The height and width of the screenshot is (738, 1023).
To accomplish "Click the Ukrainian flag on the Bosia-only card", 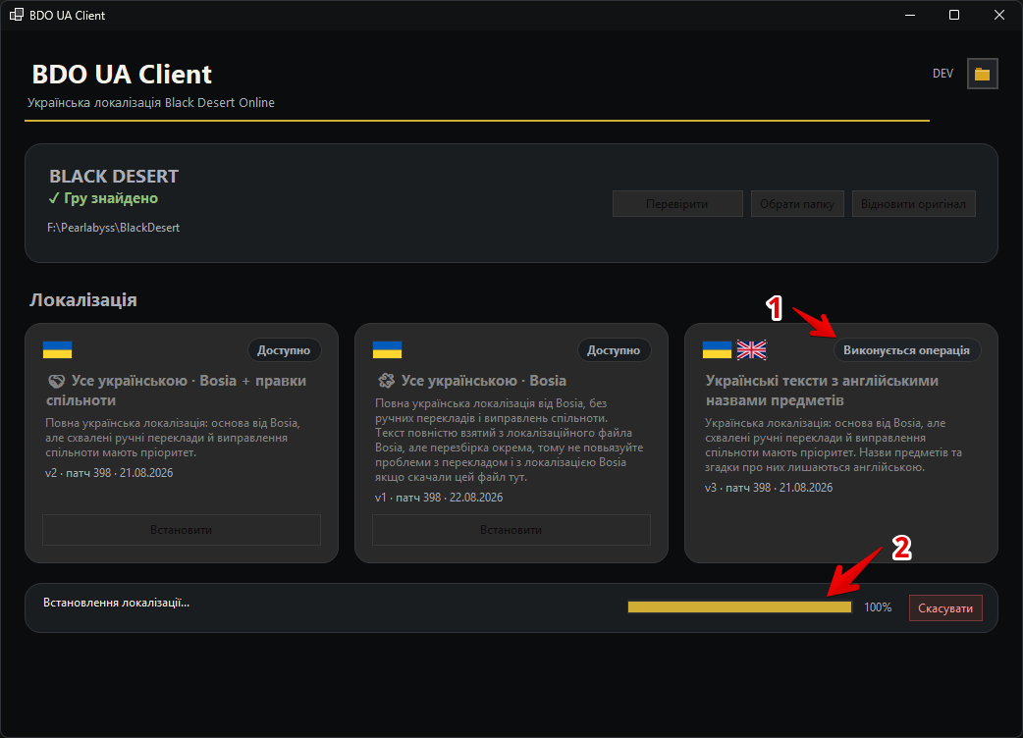I will tap(387, 350).
